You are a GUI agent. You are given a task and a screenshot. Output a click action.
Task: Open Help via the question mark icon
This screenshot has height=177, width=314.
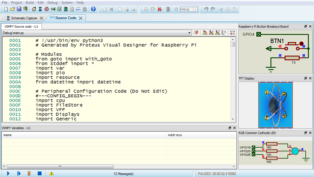click(93, 9)
